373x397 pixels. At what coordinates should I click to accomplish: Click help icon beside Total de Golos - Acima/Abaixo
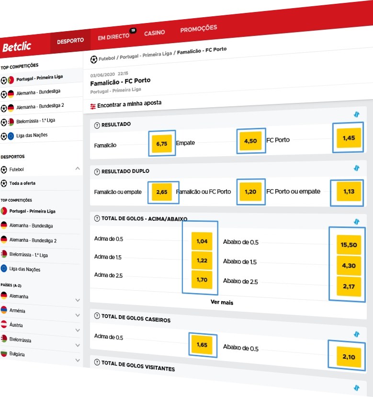97,218
